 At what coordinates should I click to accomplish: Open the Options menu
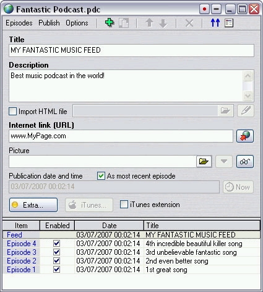pos(77,23)
